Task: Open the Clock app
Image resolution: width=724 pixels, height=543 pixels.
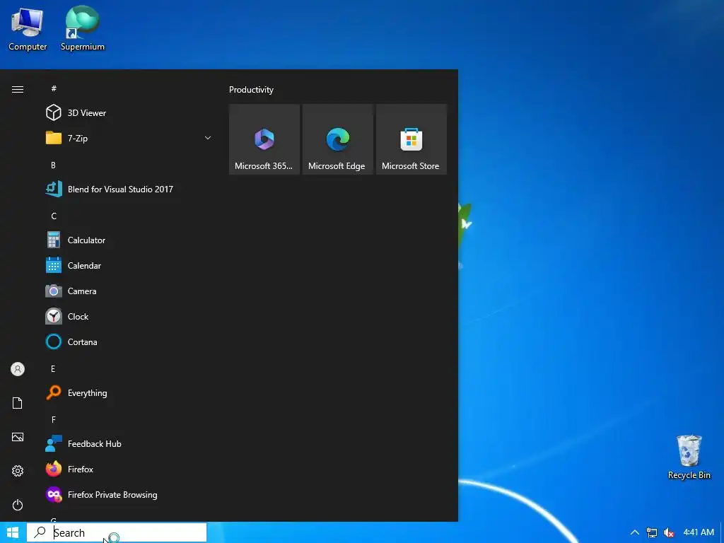Action: 127,316
